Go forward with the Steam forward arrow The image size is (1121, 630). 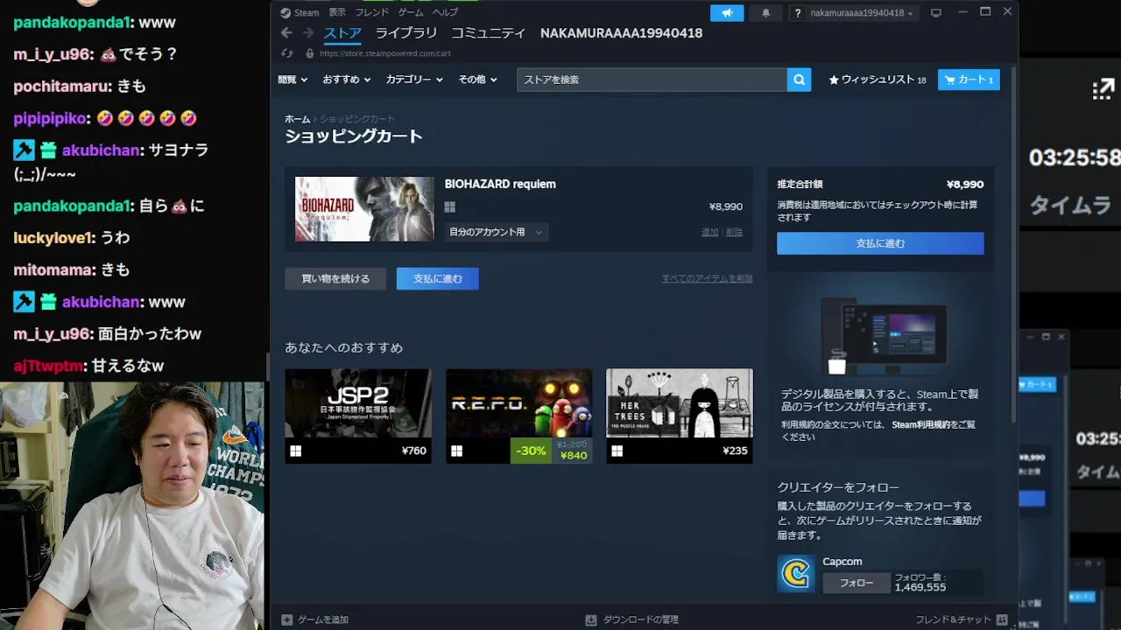pyautogui.click(x=307, y=33)
